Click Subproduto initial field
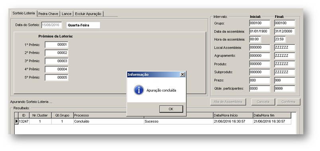 259,72
